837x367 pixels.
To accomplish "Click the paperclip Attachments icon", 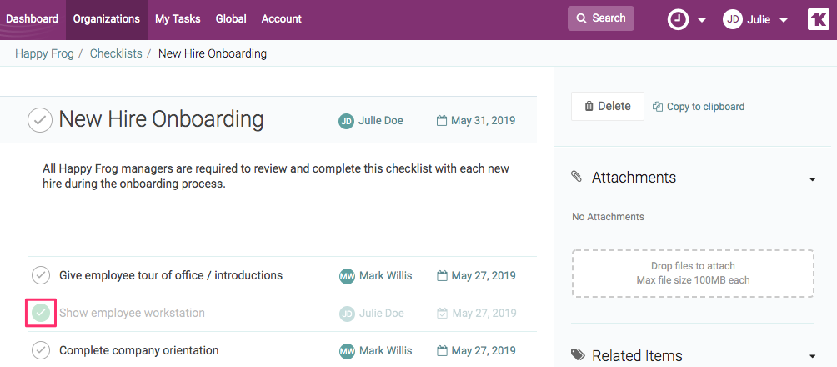I will 577,177.
